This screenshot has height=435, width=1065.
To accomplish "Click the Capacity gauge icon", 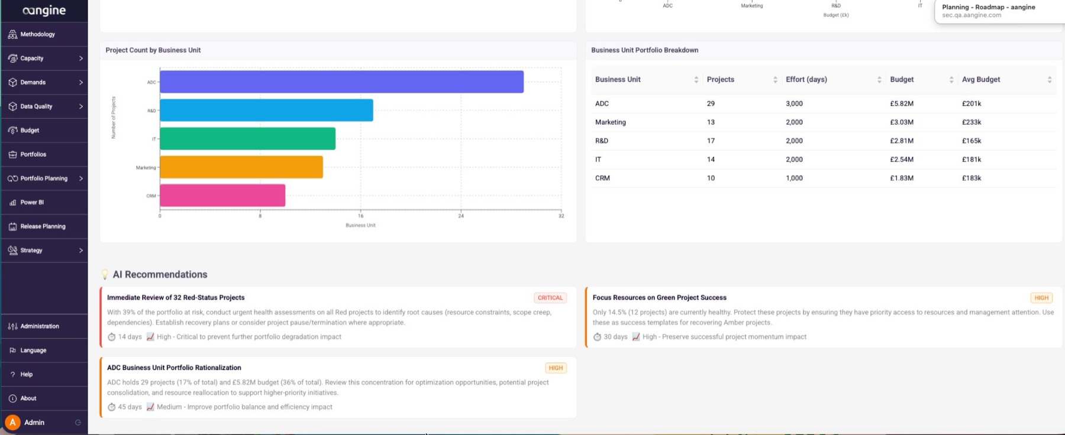I will coord(12,59).
